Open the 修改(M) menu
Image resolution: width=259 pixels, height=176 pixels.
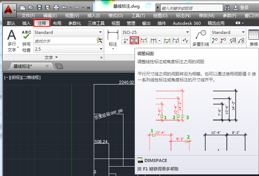(x=206, y=16)
